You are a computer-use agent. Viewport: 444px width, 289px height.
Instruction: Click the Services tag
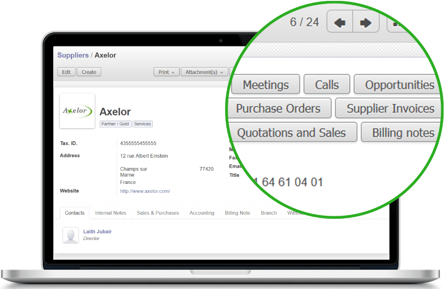[x=142, y=124]
